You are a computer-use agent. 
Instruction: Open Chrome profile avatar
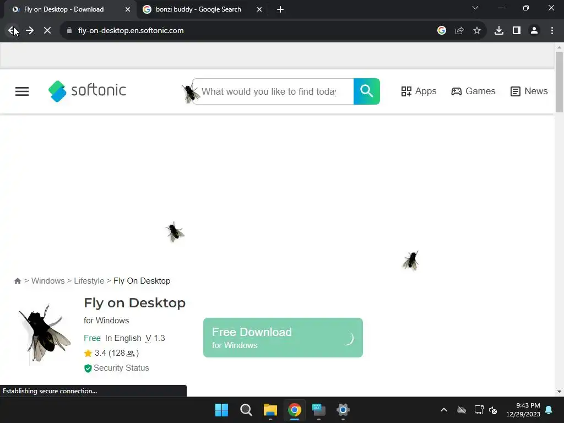[x=534, y=31]
